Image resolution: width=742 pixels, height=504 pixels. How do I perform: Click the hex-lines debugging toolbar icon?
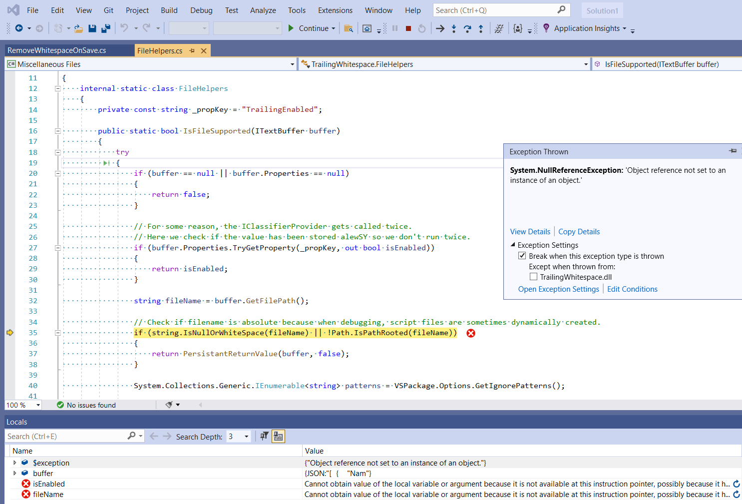pos(498,28)
